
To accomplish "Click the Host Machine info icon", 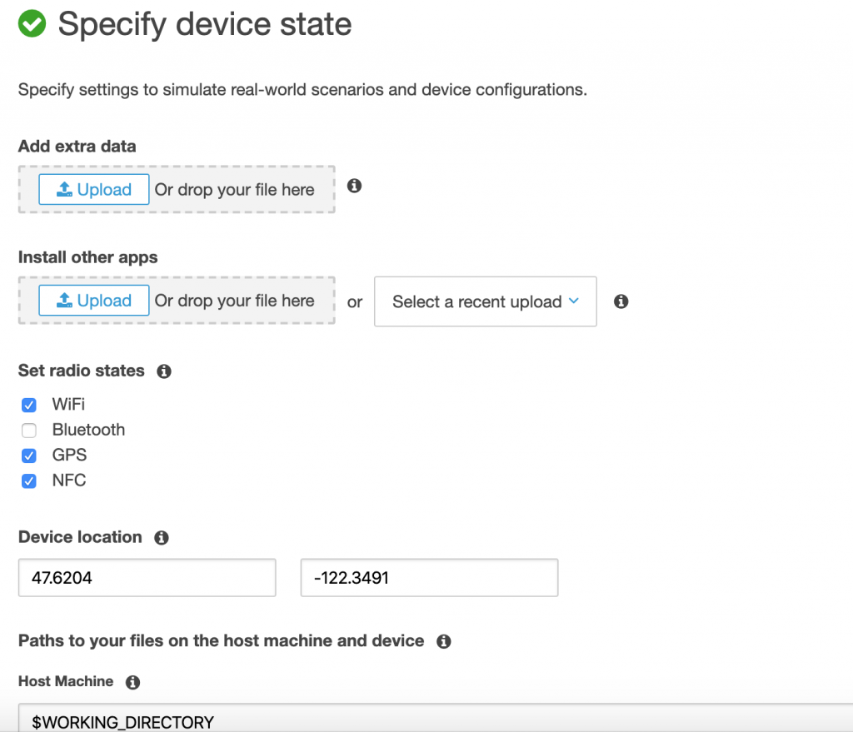I will (132, 682).
